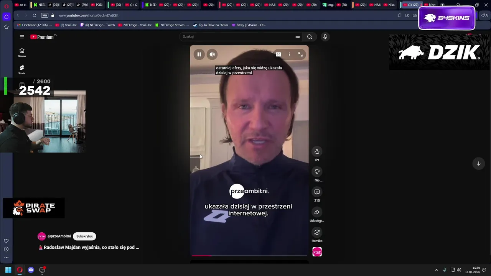Open the YouTube hamburger guide menu

click(22, 37)
